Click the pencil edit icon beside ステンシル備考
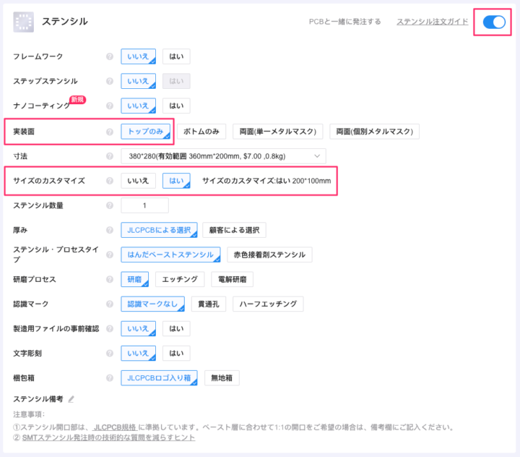Screen dimensions: 520x457 coord(71,399)
